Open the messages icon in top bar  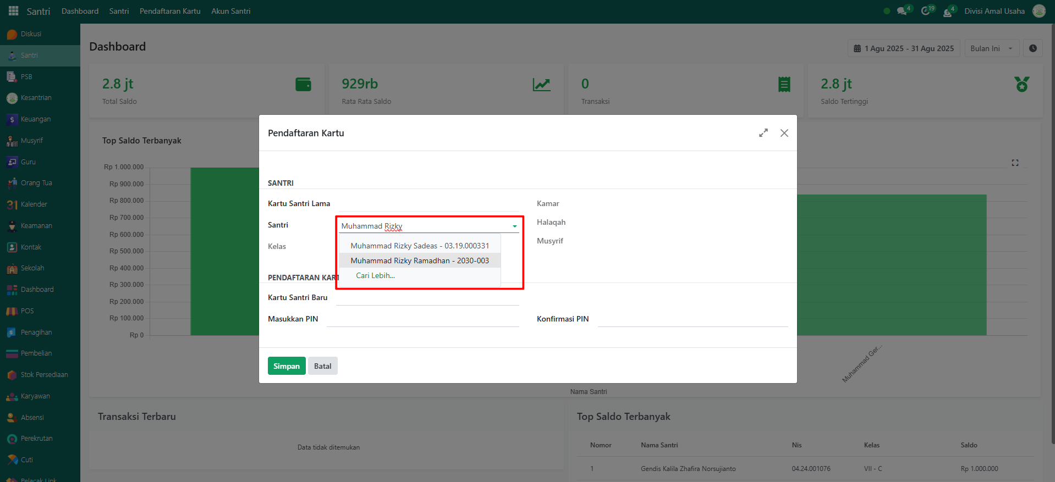(x=902, y=11)
